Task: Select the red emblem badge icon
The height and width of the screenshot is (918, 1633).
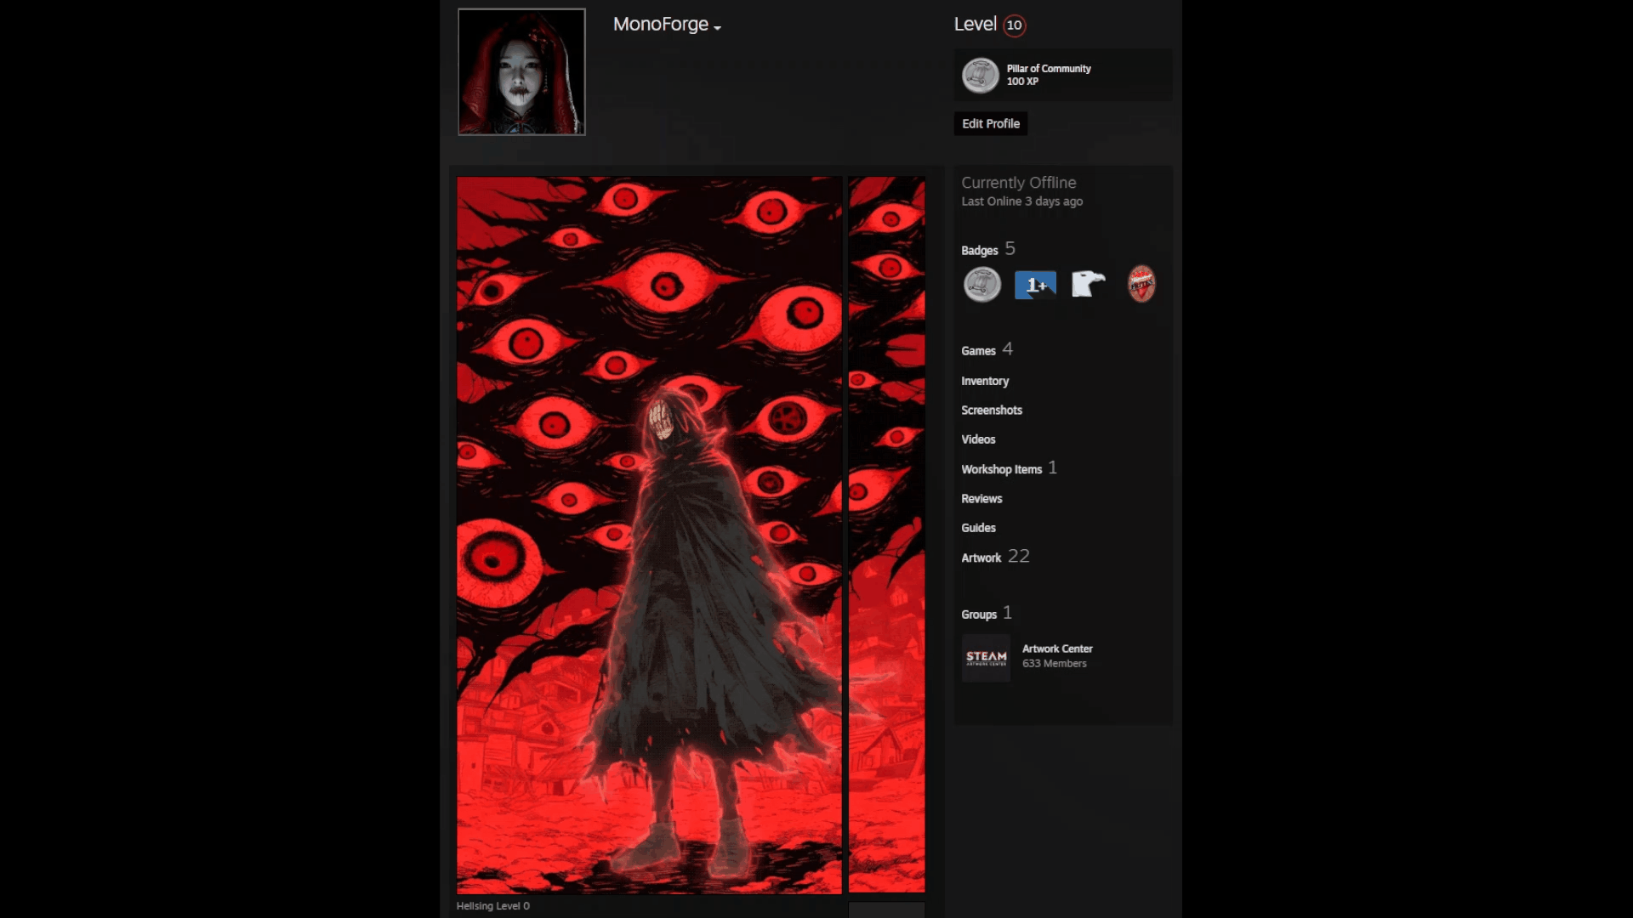Action: tap(1141, 284)
